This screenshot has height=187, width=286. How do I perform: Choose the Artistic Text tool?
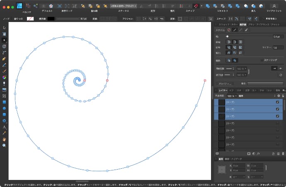pos(4,127)
